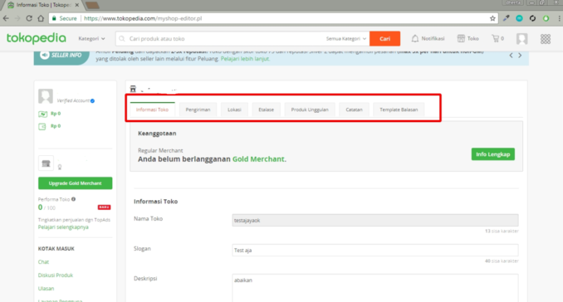The image size is (563, 302).
Task: Click the green circle extension icon
Action: (x=546, y=18)
